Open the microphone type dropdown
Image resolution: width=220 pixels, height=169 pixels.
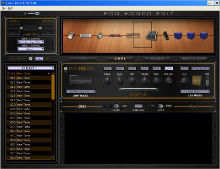click(x=200, y=68)
